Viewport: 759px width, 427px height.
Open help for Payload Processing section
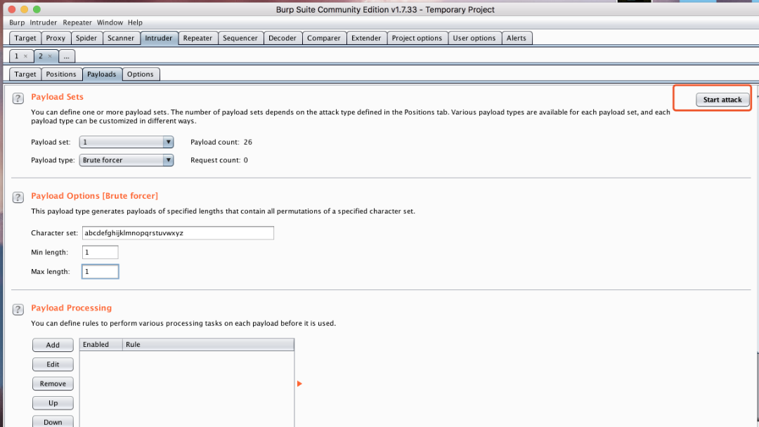click(18, 310)
